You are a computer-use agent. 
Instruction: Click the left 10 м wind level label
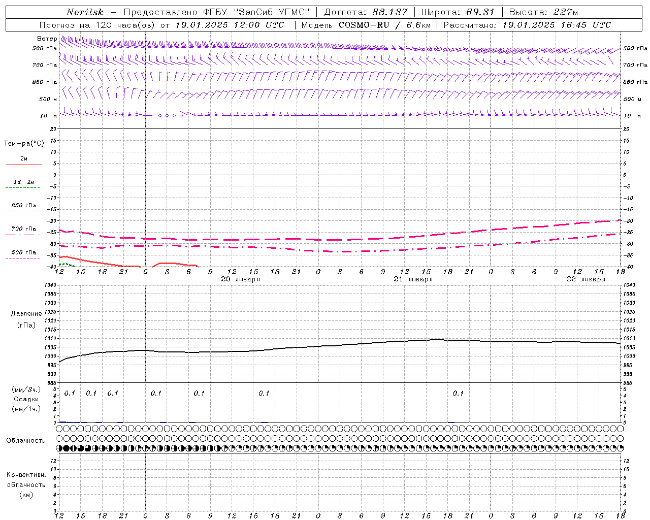49,116
